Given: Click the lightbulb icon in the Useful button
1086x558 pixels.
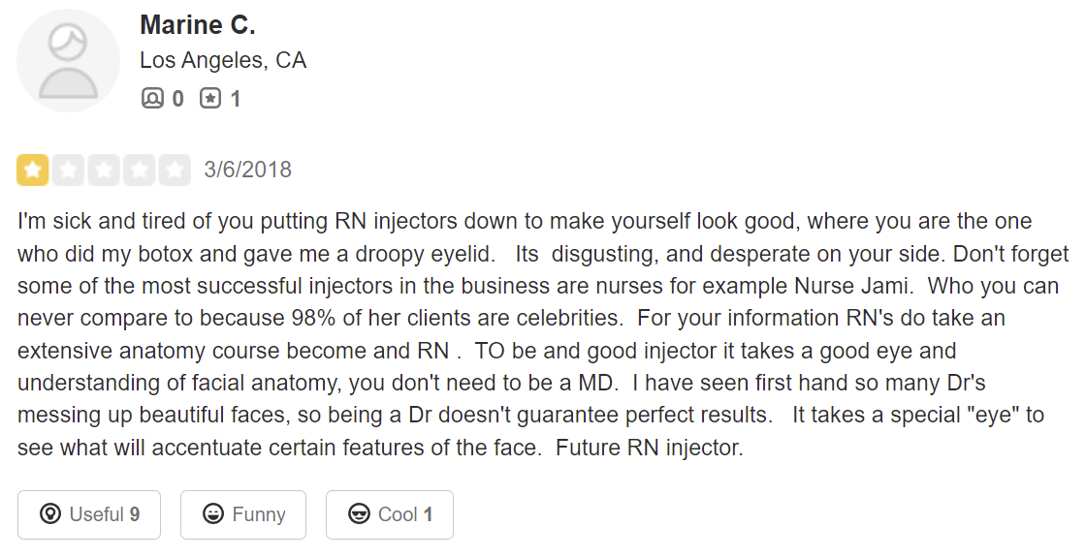Looking at the screenshot, I should coord(50,514).
